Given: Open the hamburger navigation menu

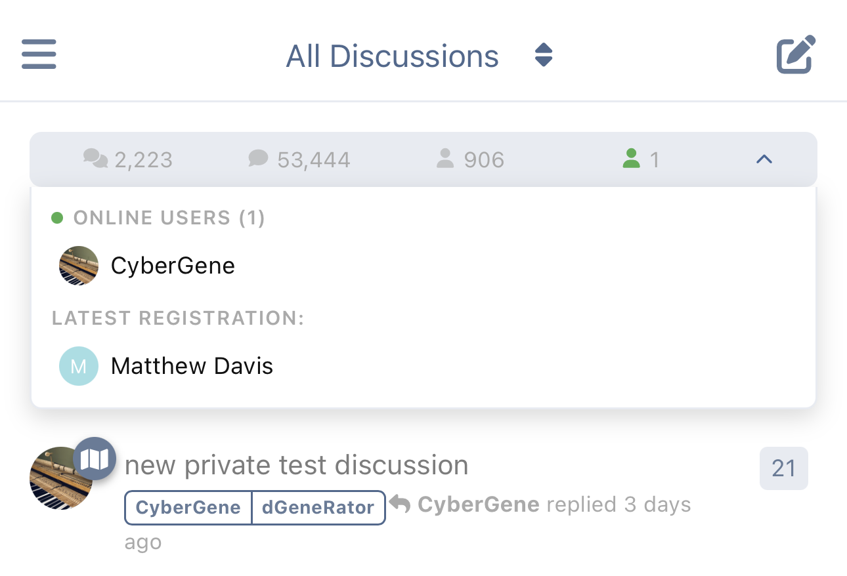Looking at the screenshot, I should click(x=39, y=54).
